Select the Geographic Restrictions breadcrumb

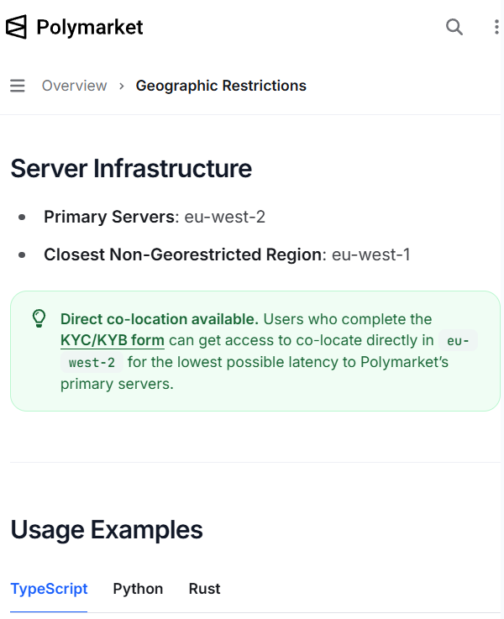point(221,86)
